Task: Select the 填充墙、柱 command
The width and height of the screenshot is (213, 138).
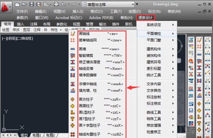Action: tap(102, 90)
